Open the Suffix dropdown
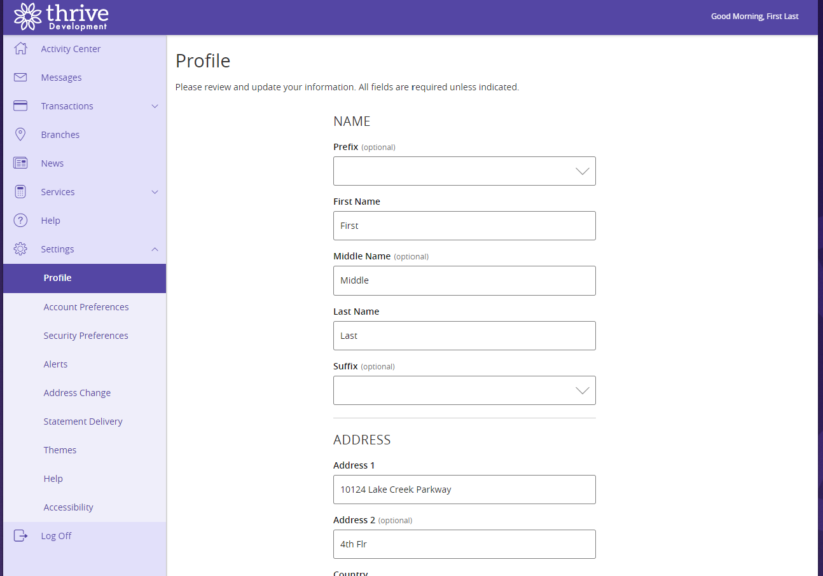The image size is (823, 576). (x=464, y=390)
